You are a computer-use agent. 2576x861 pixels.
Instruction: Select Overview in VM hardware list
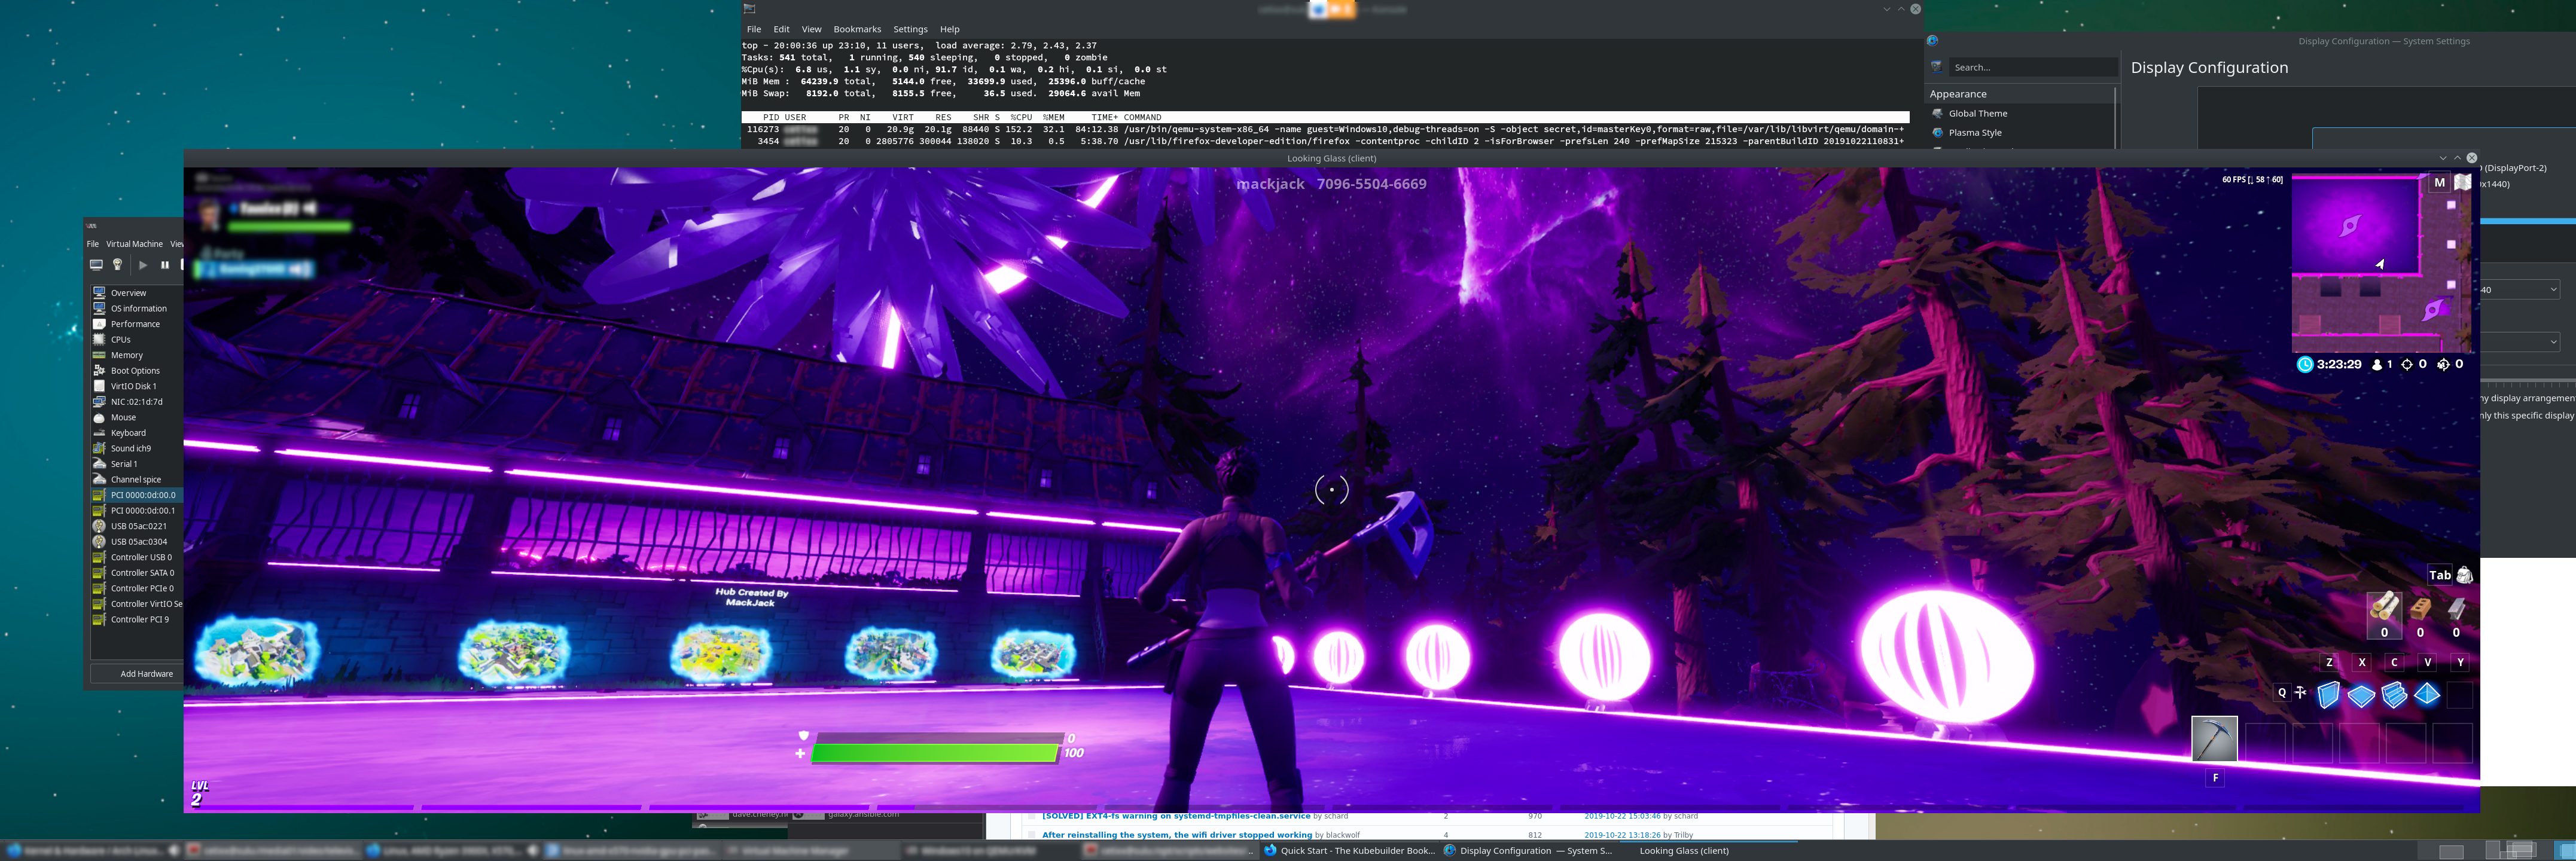tap(137, 293)
